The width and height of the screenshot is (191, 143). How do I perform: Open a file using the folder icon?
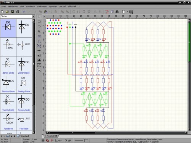[x=7, y=12]
